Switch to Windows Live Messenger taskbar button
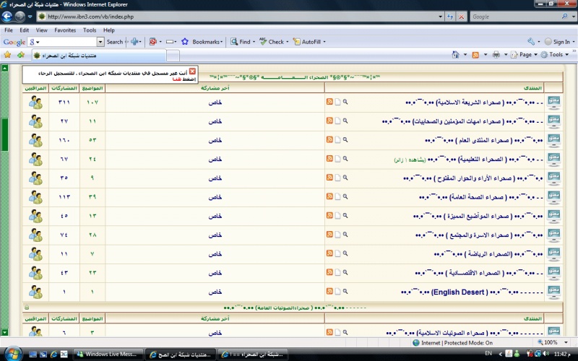 click(108, 355)
